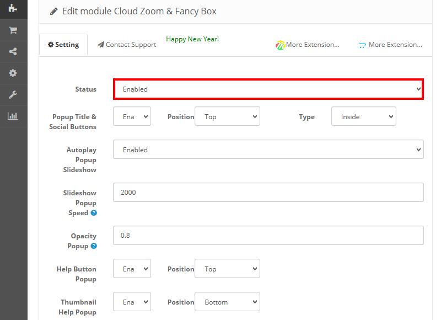The height and width of the screenshot is (320, 441).
Task: Change Popup Title Position dropdown
Action: coord(227,116)
